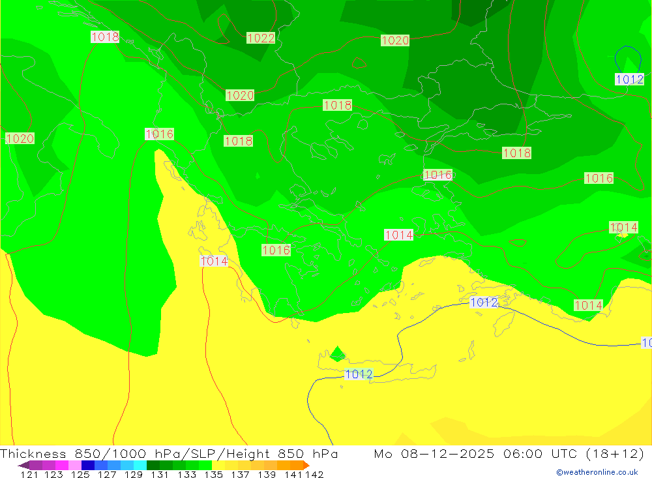Select the bright magenta legend swatch

[x=62, y=465]
